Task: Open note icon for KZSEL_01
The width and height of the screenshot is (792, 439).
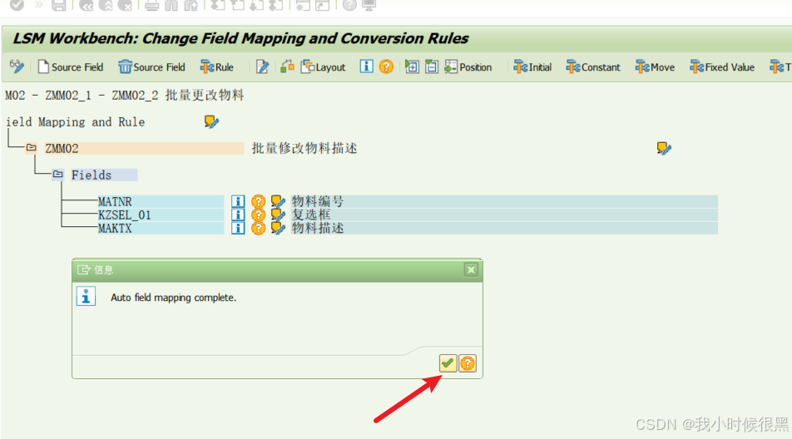Action: [x=278, y=215]
